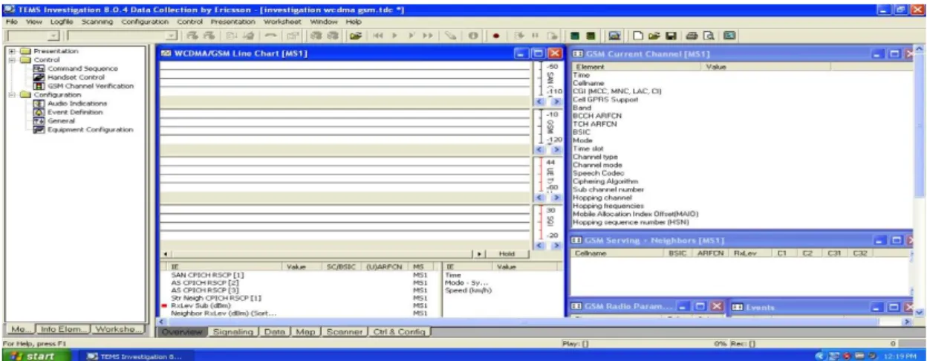This screenshot has height=361, width=927.
Task: Click the red record logfile button
Action: [495, 36]
